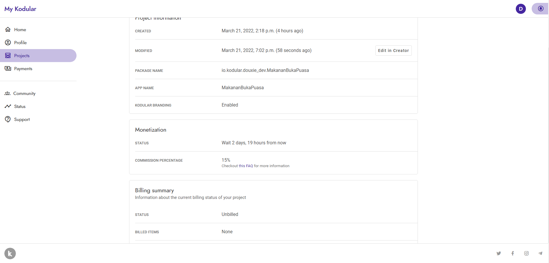Select the Projects icon in sidebar
Screen dimensions: 549x263
click(8, 55)
